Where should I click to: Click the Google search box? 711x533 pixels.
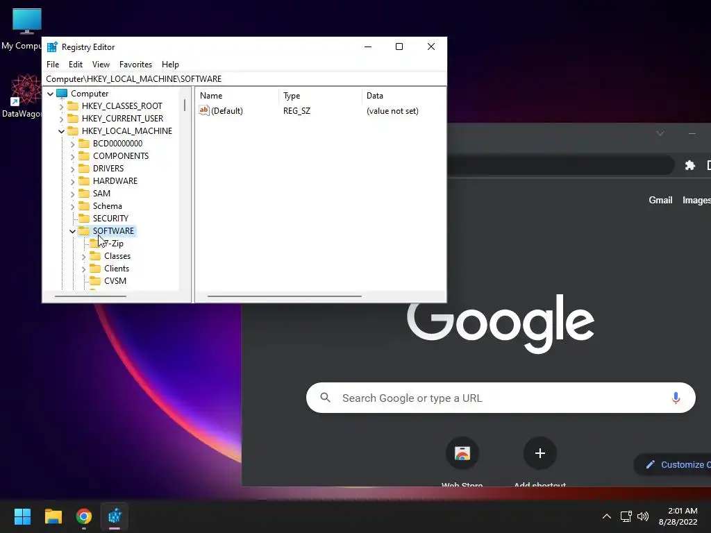[501, 398]
